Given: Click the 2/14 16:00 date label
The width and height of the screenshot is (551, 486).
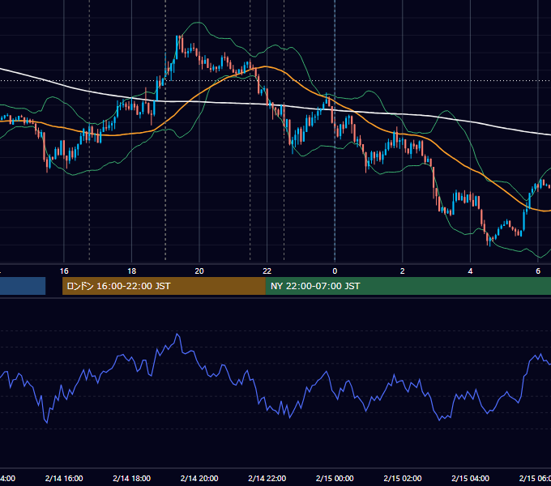Looking at the screenshot, I should [x=64, y=478].
